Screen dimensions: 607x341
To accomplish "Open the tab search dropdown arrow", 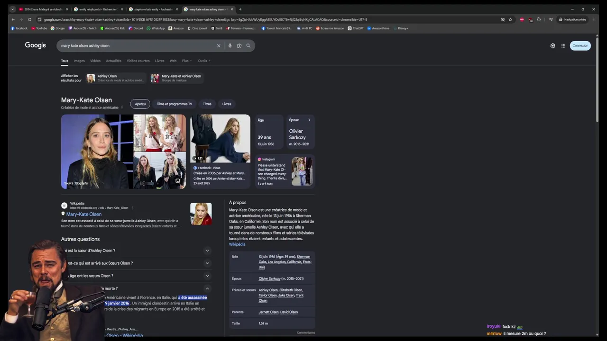I will [12, 9].
